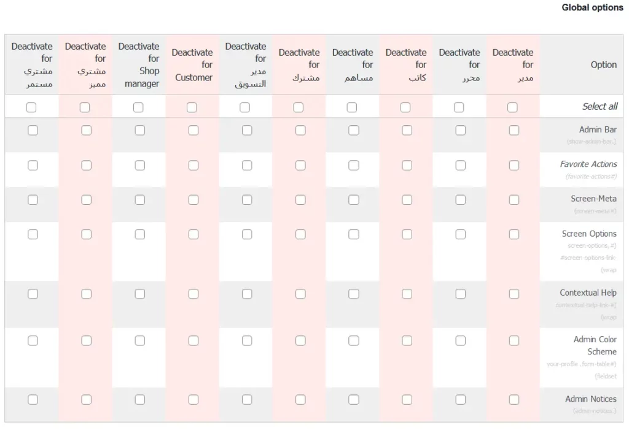This screenshot has height=433, width=629.
Task: Tick Favorite Actions for مشترك role
Action: (300, 165)
